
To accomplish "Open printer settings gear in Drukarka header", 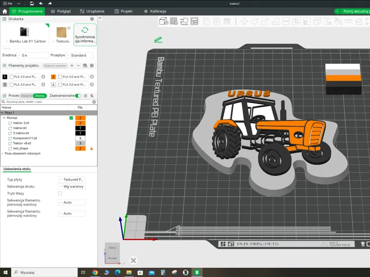I will (92, 19).
